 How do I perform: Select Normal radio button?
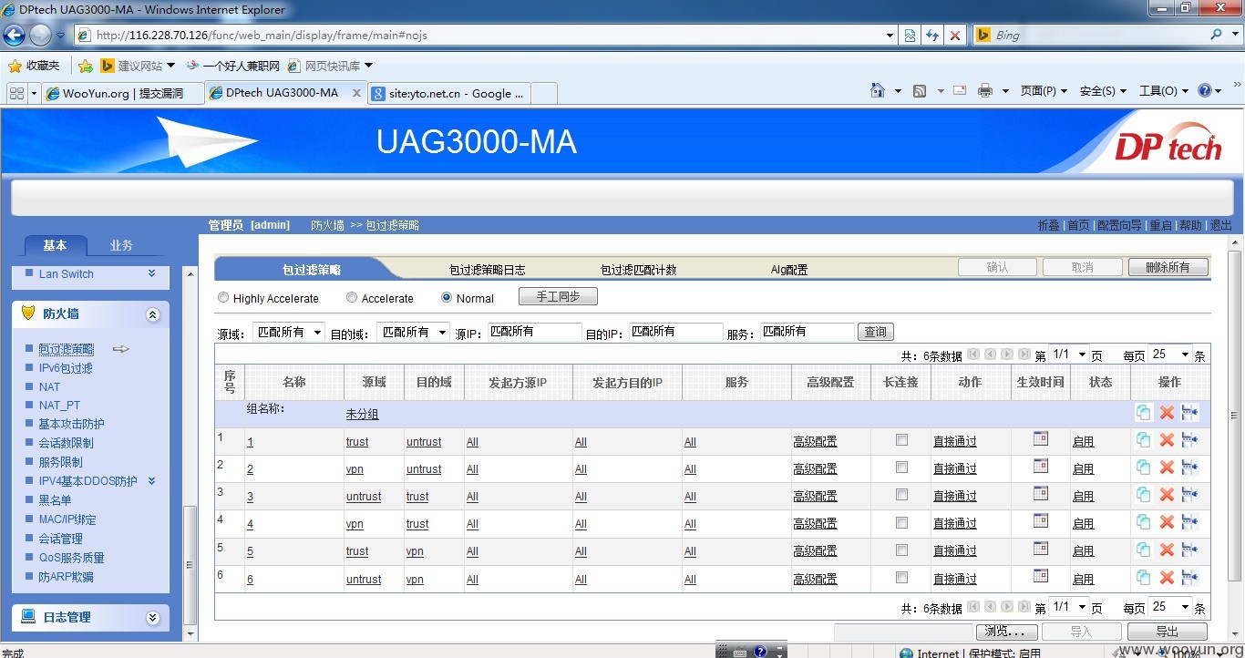447,297
